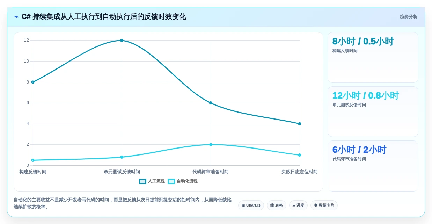Screen dimensions: 432x224
Task: Click the x-axis label 代码评审准备时间
Action: click(211, 172)
